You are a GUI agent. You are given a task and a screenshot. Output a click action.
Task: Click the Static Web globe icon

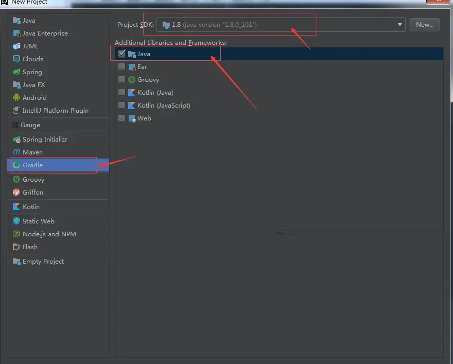[x=16, y=221]
